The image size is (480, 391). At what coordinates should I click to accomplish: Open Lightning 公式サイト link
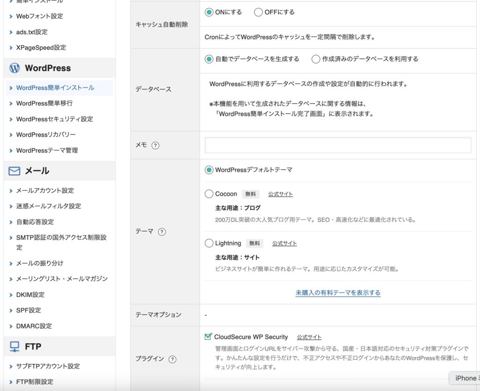[x=285, y=243]
